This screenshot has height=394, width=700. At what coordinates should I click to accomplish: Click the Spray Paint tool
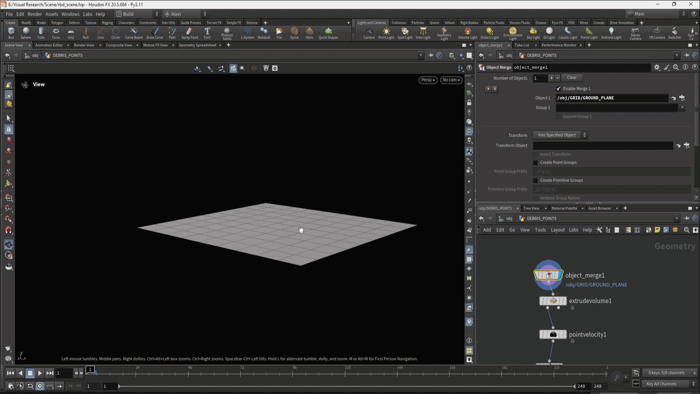pos(190,33)
